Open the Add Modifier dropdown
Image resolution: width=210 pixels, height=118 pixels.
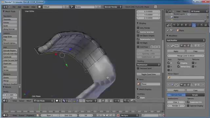coord(186,40)
